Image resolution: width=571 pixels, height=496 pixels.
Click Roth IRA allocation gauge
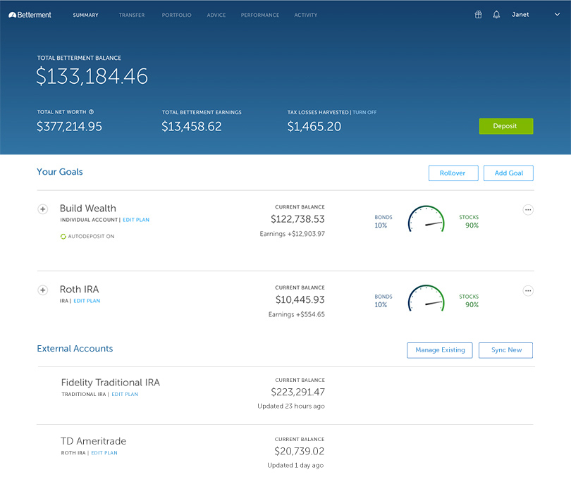click(426, 300)
